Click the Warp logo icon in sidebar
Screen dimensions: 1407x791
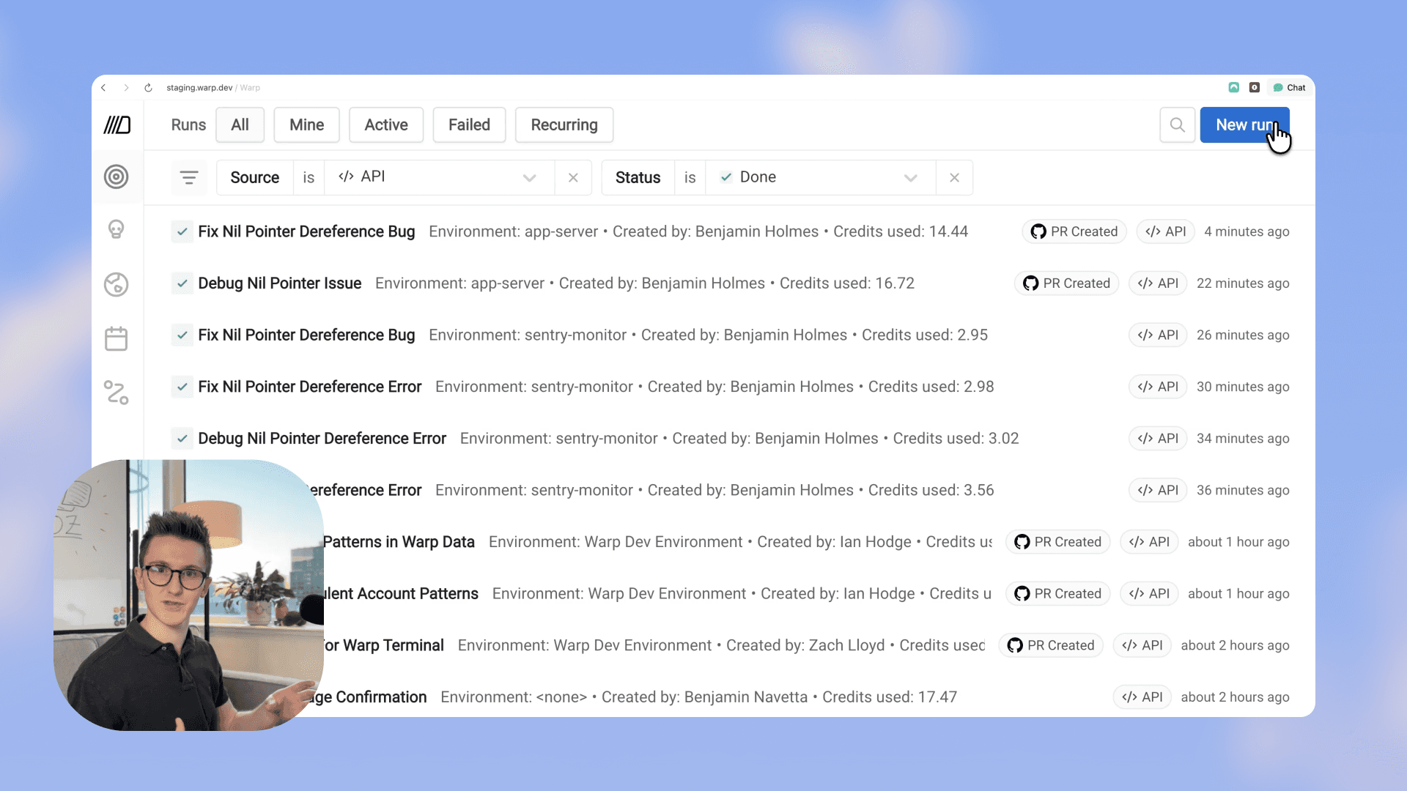tap(117, 125)
